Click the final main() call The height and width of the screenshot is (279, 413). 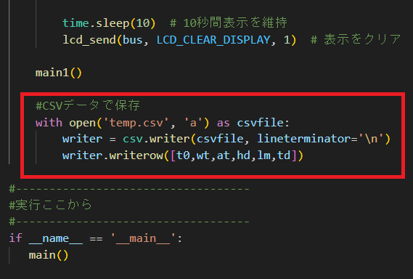click(x=49, y=255)
